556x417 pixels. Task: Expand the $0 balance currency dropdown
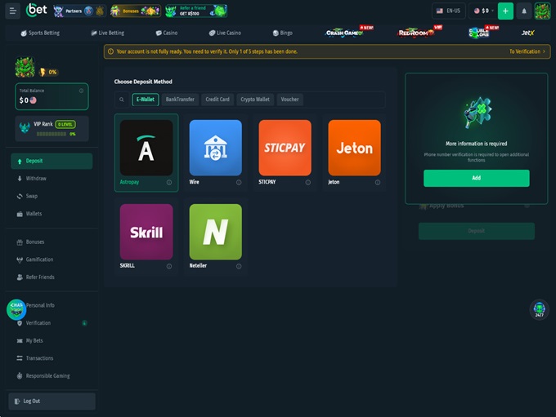(483, 11)
